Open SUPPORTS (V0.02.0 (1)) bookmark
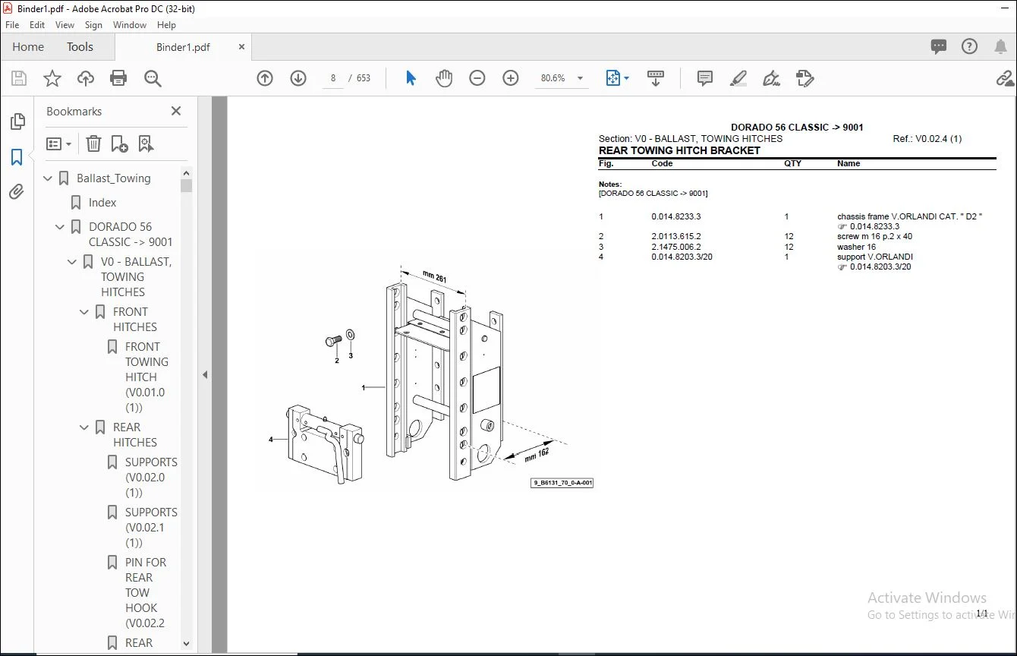This screenshot has width=1017, height=656. tap(151, 478)
